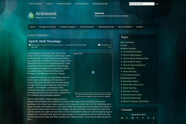Open Workshops/Circles in top menu

point(100,4)
